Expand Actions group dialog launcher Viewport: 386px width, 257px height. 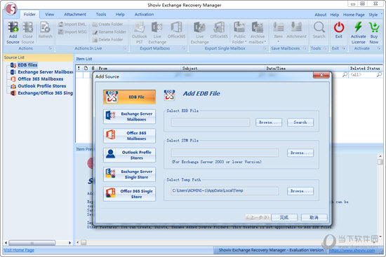tap(51, 48)
